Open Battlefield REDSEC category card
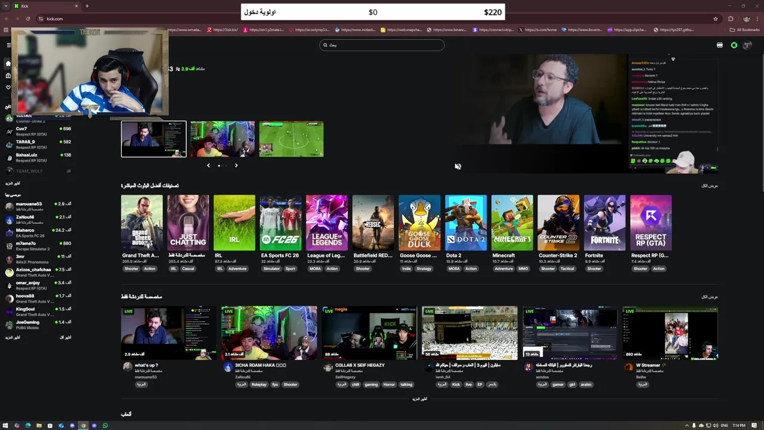 tap(373, 223)
